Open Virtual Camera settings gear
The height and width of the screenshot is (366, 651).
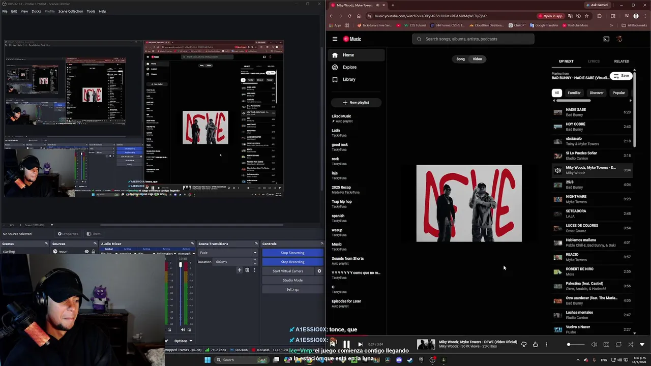319,271
